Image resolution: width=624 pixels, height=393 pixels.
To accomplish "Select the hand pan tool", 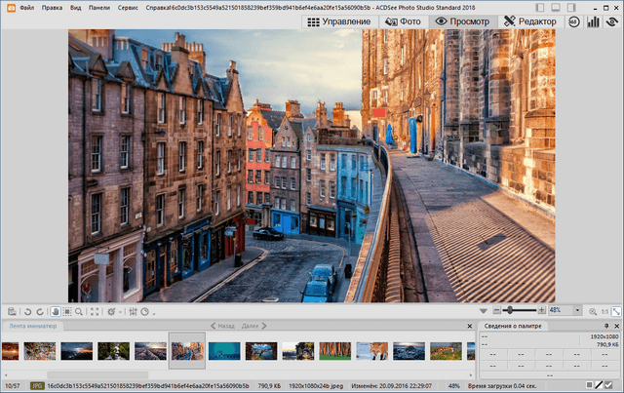I will (54, 311).
